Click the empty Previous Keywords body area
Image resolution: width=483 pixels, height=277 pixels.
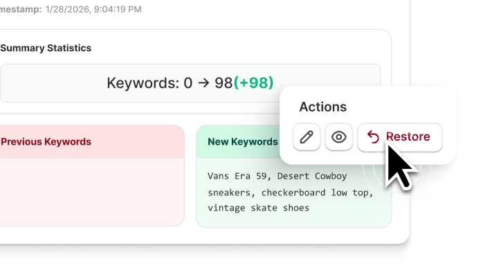(x=92, y=192)
